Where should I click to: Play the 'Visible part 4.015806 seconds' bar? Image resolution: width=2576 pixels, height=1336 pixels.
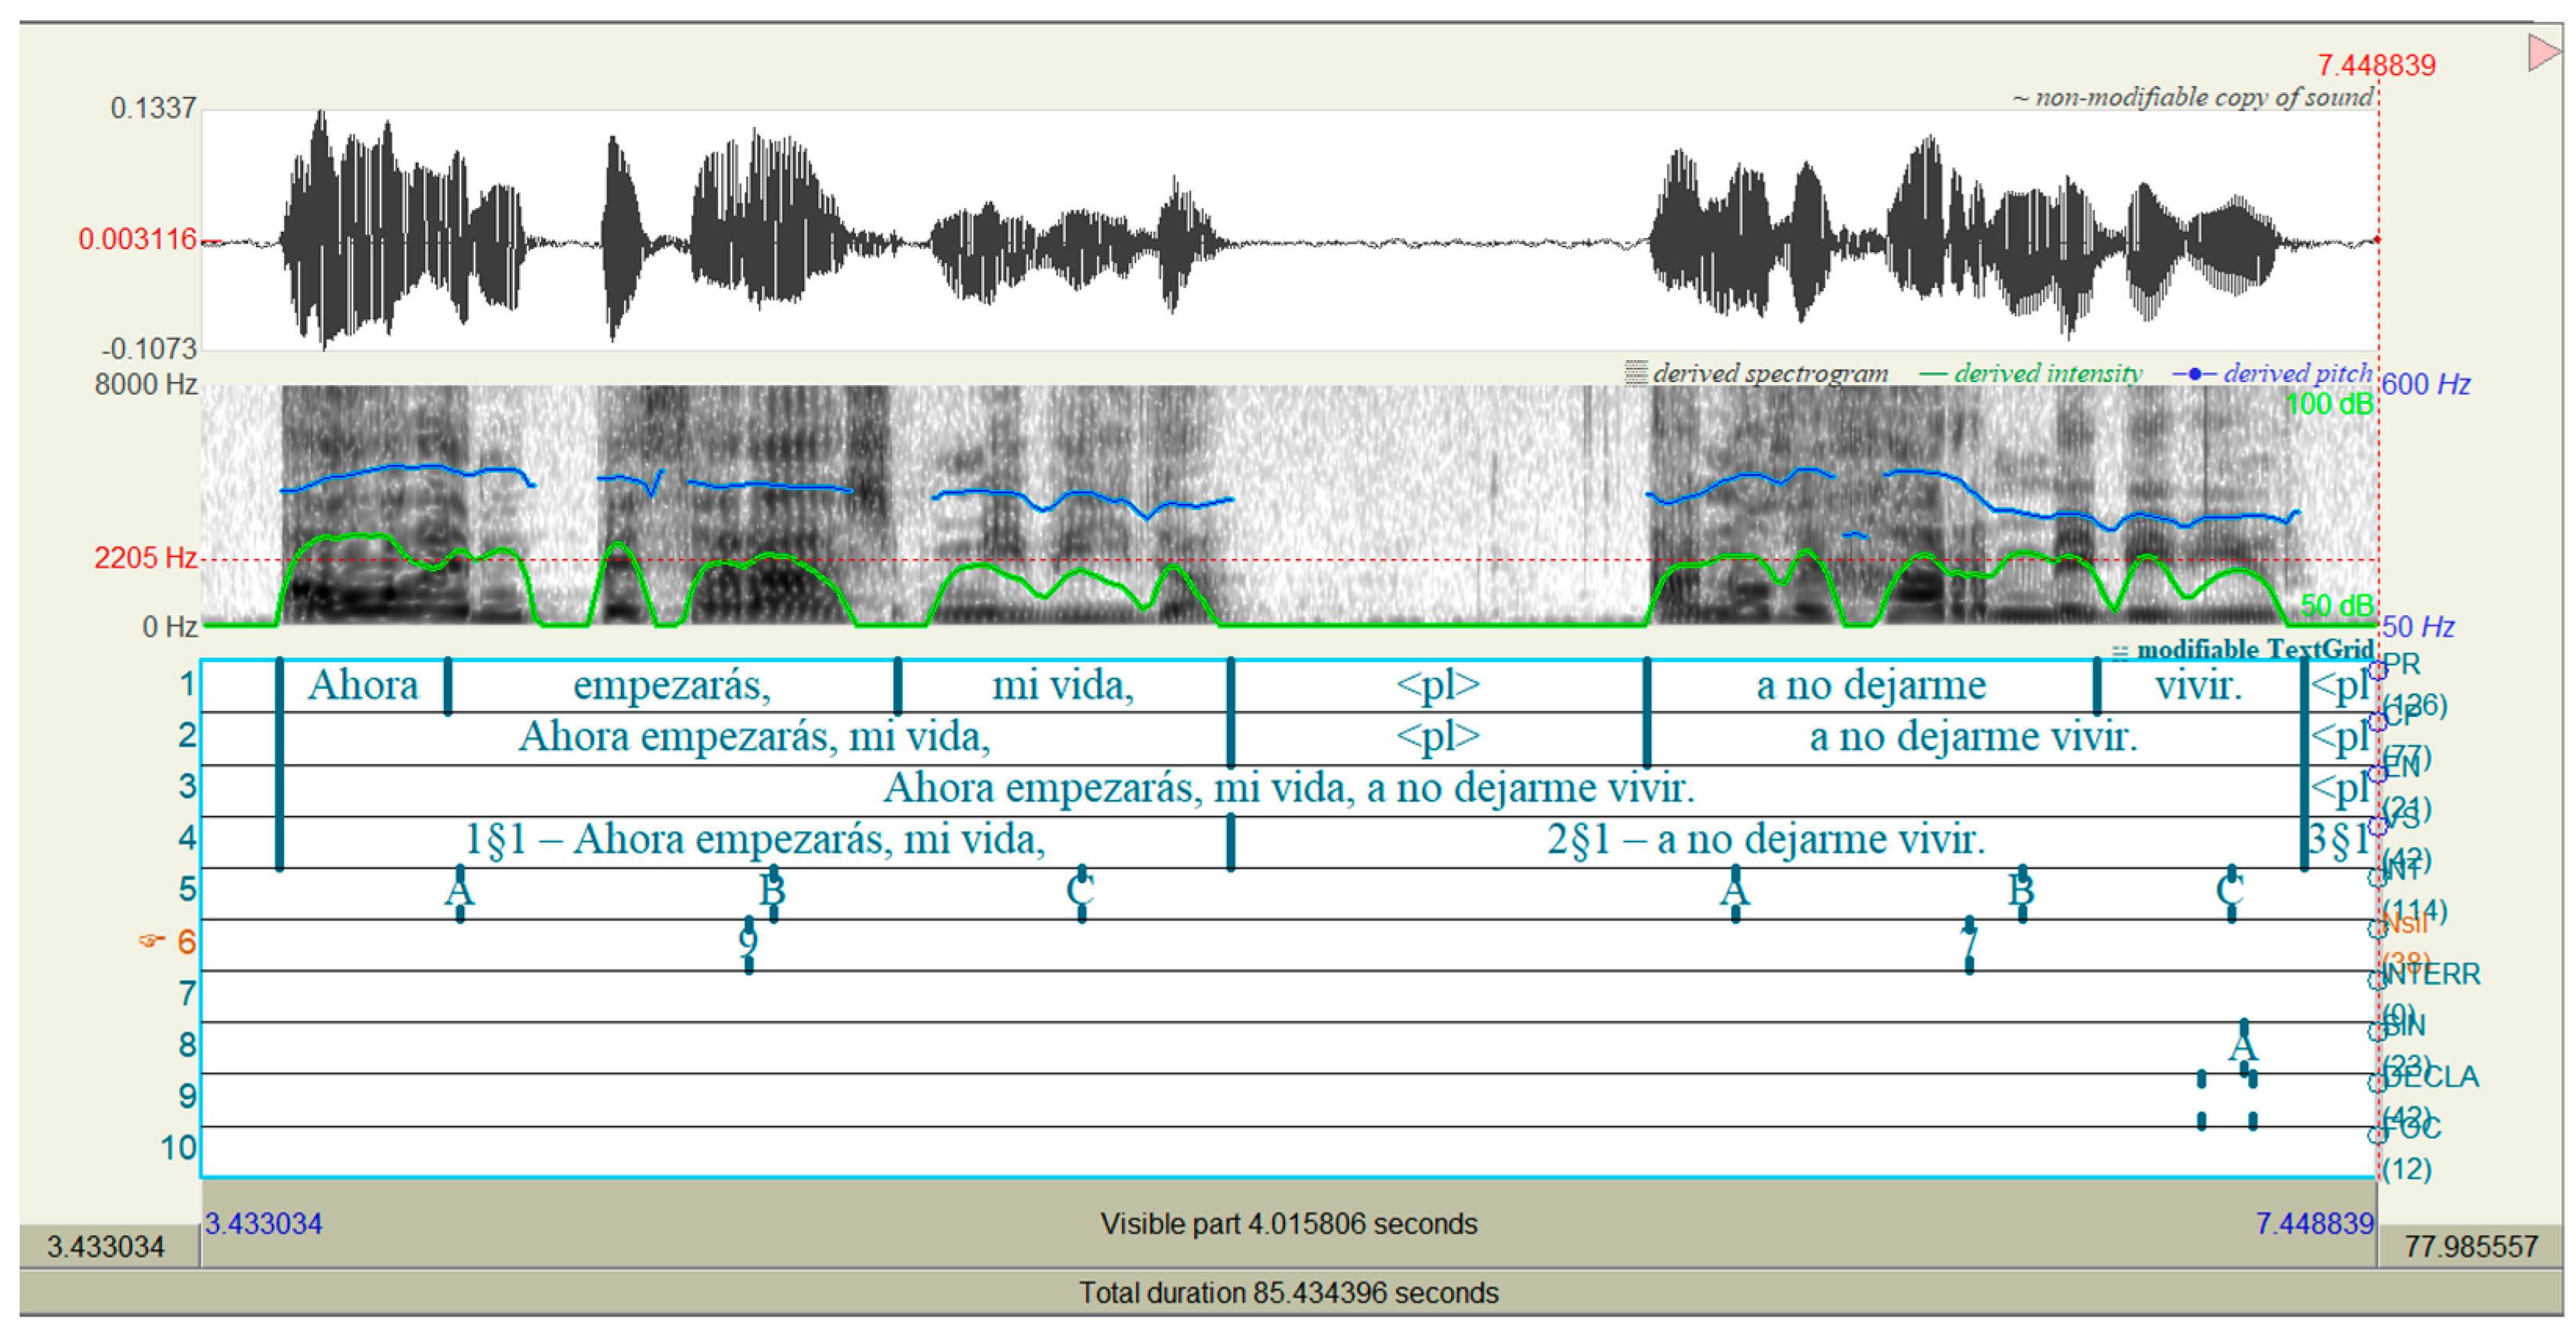1288,1224
